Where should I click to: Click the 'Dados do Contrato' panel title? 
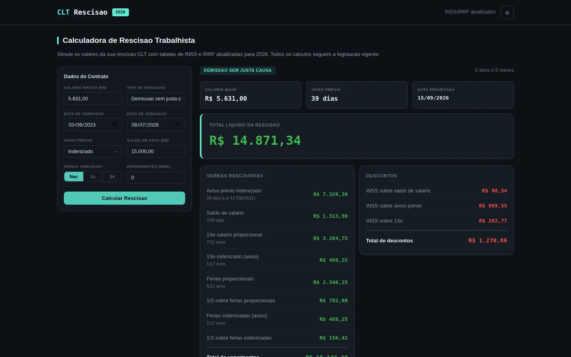coord(86,76)
